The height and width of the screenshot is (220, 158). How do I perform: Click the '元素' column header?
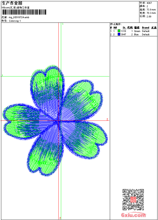154,28
